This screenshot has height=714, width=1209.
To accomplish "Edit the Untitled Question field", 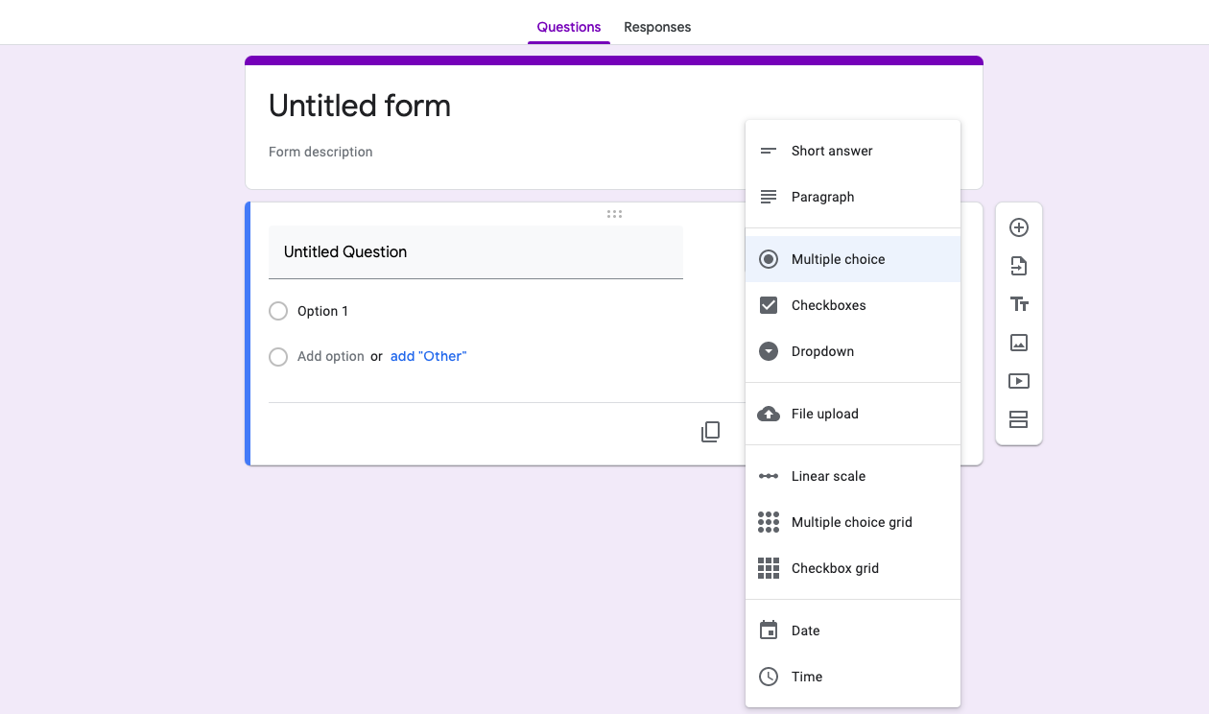I will (x=476, y=252).
